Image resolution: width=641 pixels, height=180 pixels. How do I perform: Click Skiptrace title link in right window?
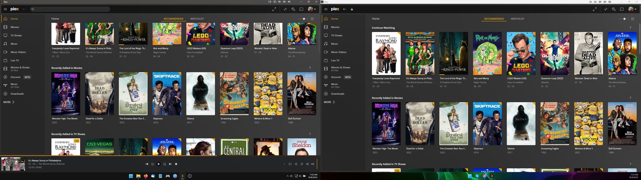coord(478,148)
